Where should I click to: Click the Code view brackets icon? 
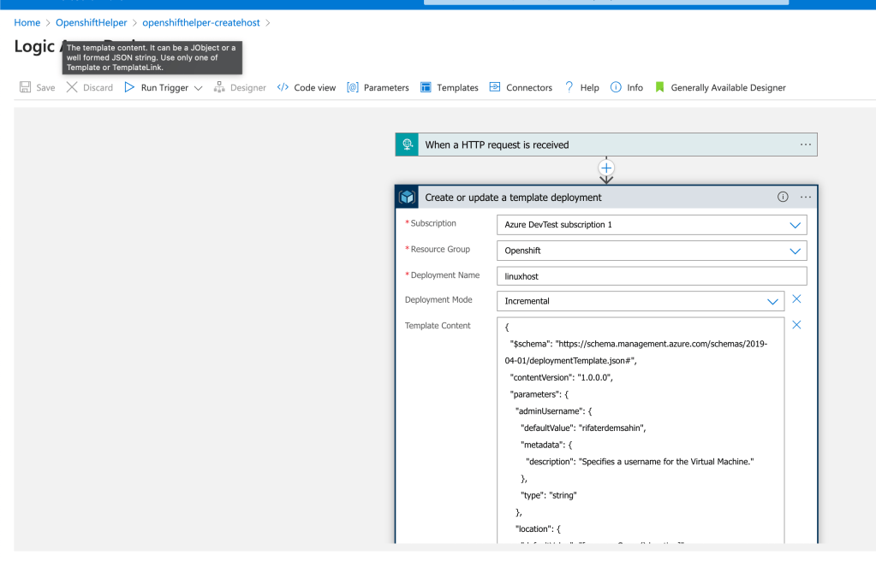[283, 87]
